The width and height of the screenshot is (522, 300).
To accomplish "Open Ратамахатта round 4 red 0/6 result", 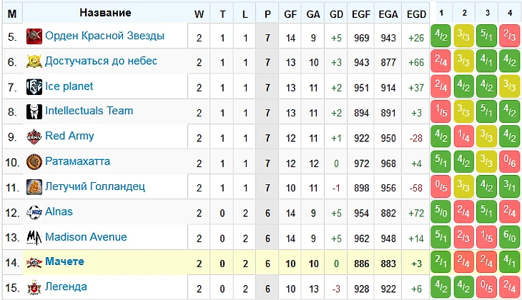I will pos(510,161).
